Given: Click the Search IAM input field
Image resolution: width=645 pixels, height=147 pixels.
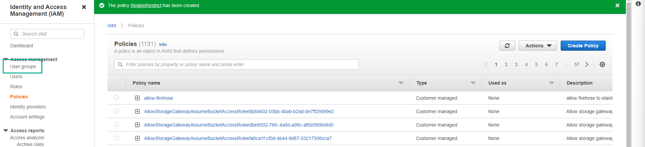Looking at the screenshot, I should click(x=47, y=34).
